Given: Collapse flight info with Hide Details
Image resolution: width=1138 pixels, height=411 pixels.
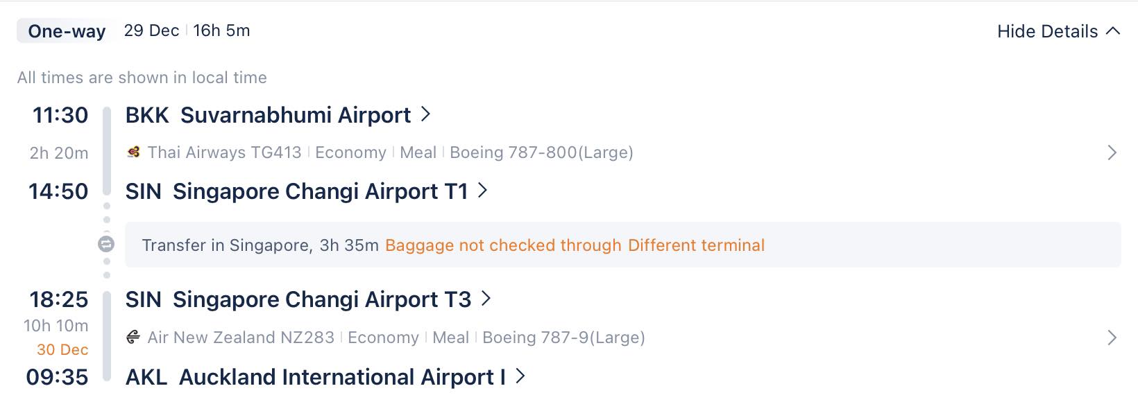Looking at the screenshot, I should click(x=1058, y=31).
